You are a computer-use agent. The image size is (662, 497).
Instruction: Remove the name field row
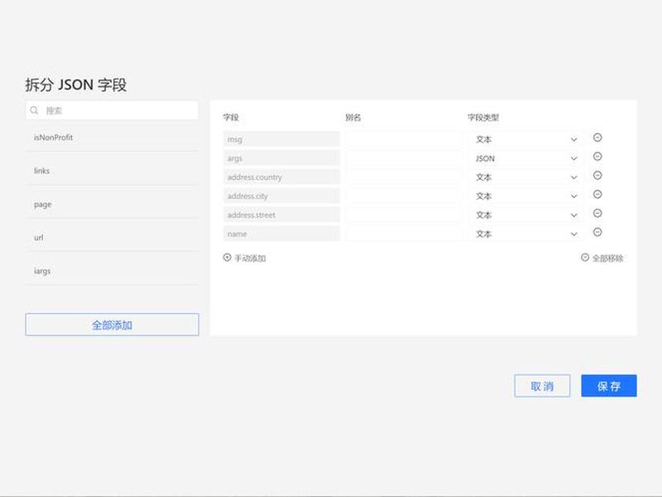click(597, 232)
